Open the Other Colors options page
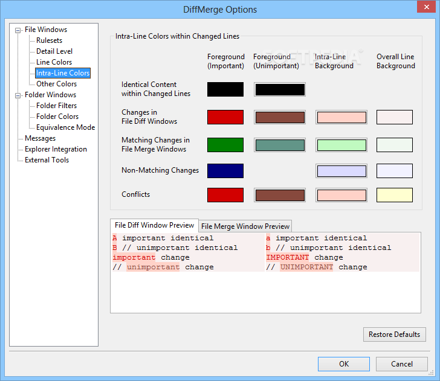The width and height of the screenshot is (440, 381). (56, 84)
